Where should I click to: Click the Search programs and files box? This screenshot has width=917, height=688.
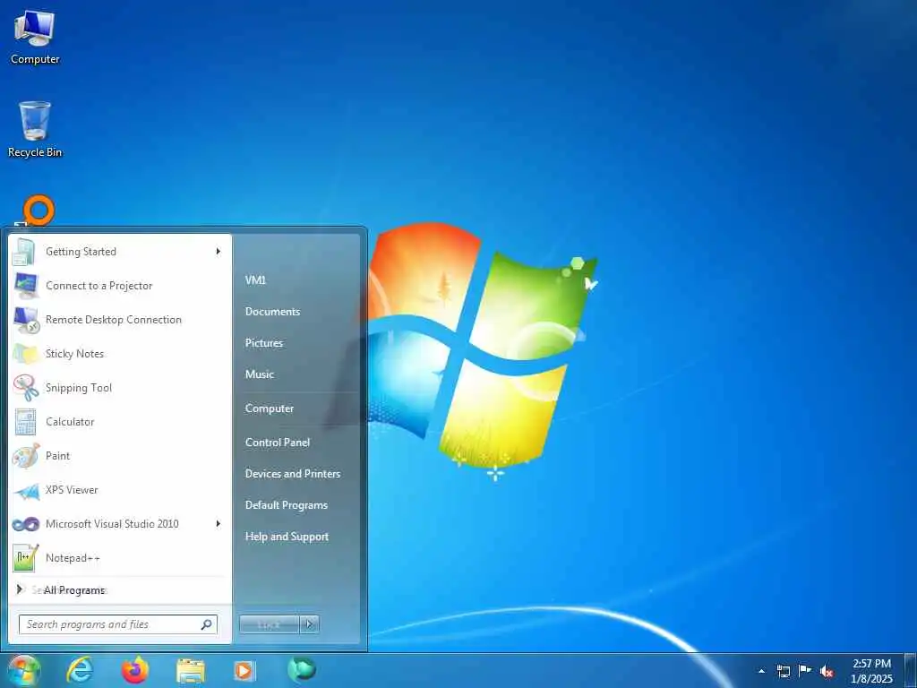point(117,624)
